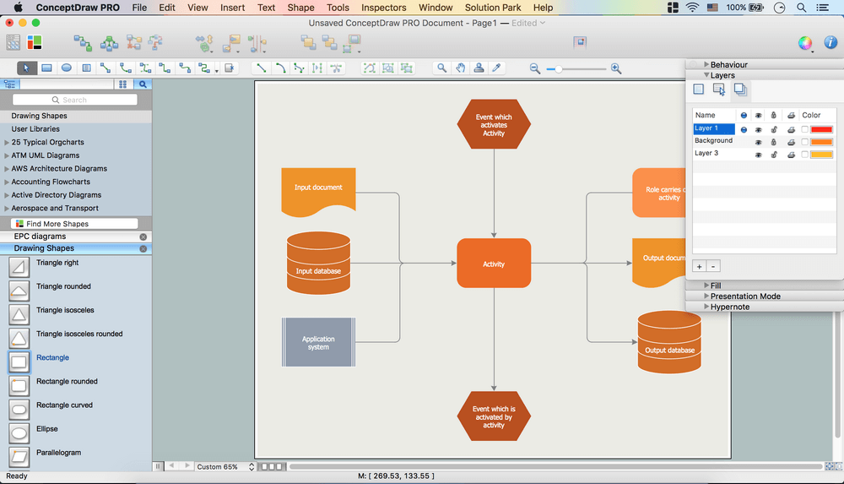Choose the ellipse drawing tool in toolbar
844x484 pixels.
pos(67,68)
